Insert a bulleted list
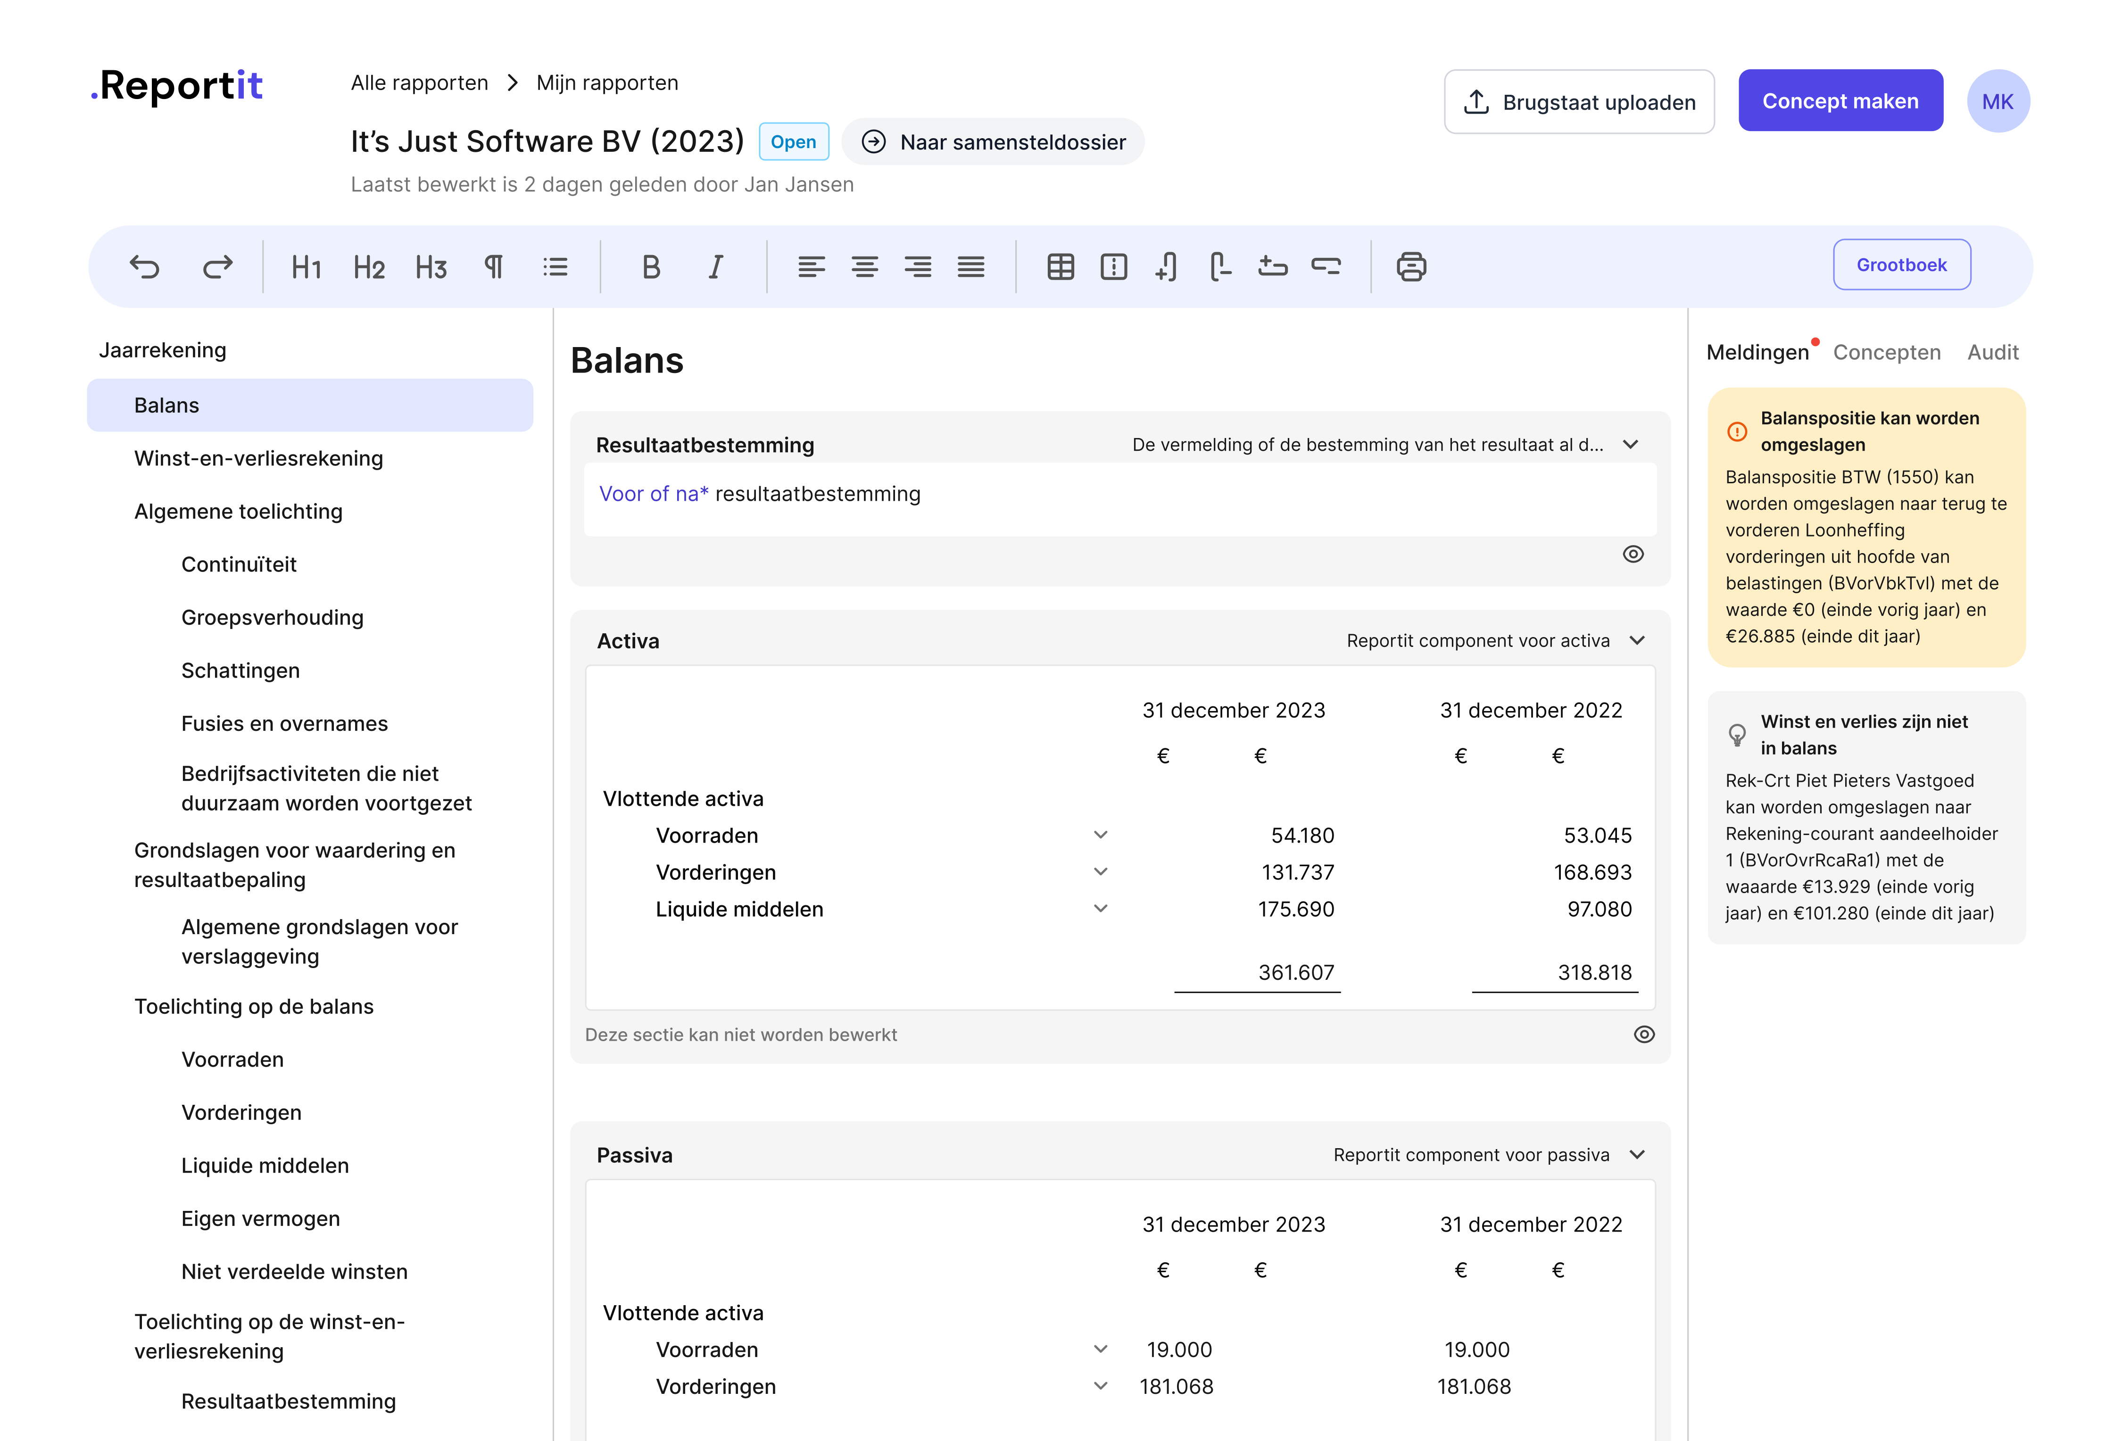This screenshot has width=2122, height=1441. click(555, 266)
